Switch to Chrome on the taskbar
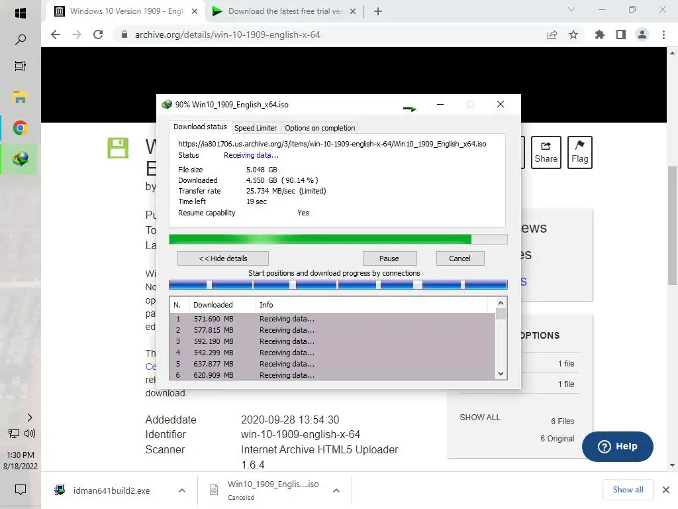Viewport: 678px width, 509px height. tap(21, 128)
